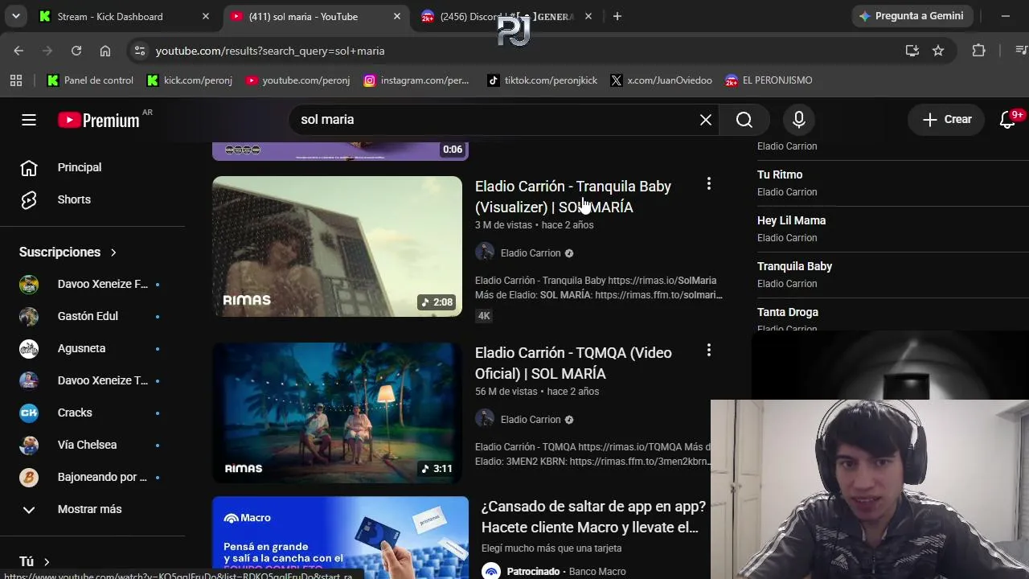Open Vía Chelsea subscription channel
This screenshot has width=1029, height=579.
(x=92, y=445)
